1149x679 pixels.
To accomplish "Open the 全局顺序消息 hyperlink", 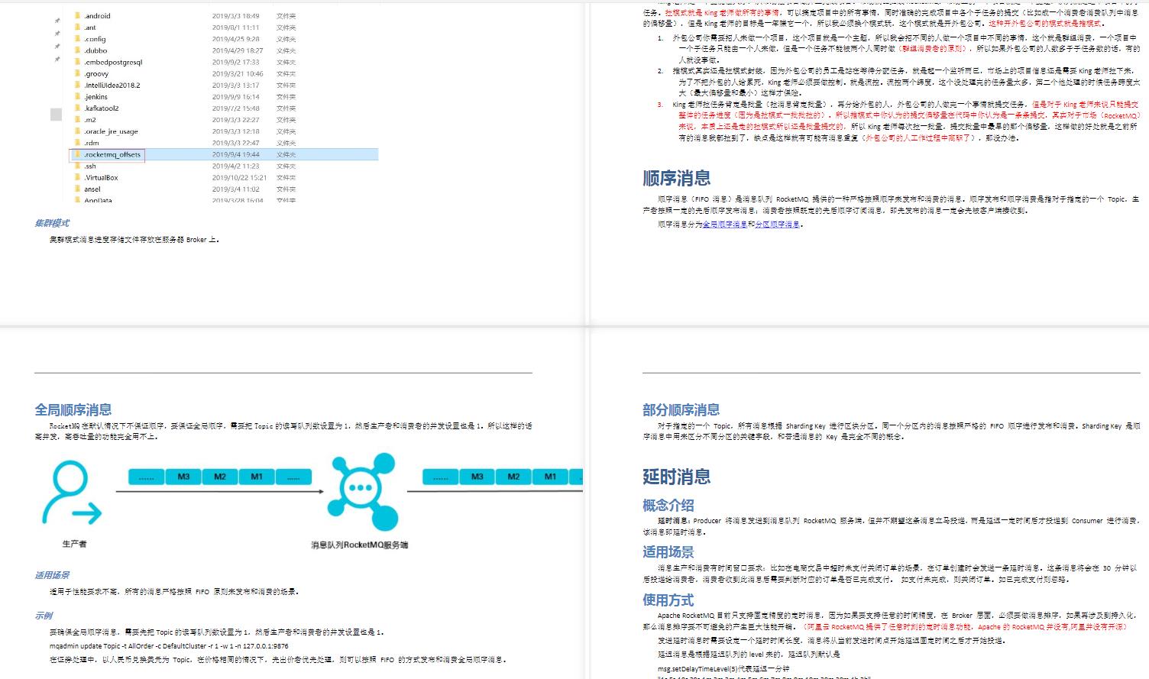I will (724, 225).
